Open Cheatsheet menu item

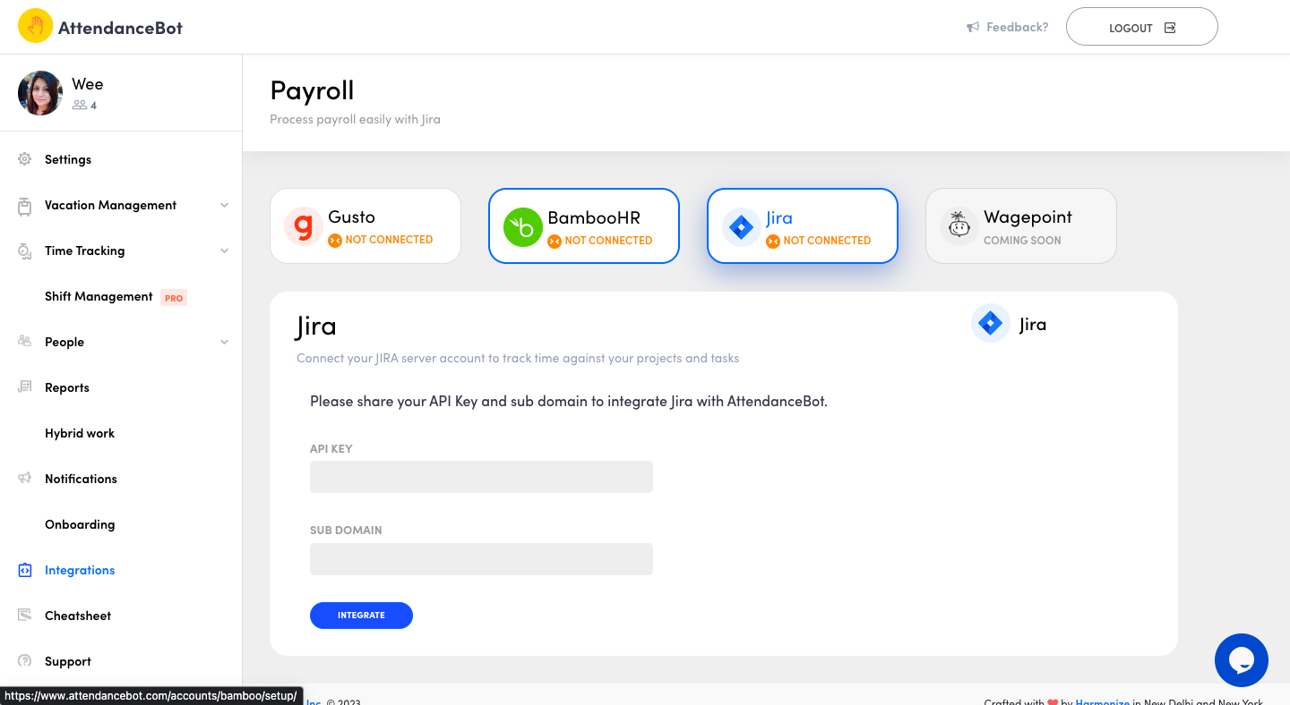pos(78,616)
